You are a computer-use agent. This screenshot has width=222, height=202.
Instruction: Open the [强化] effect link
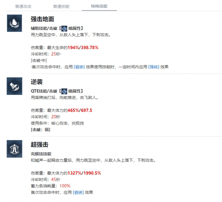[x=154, y=67]
